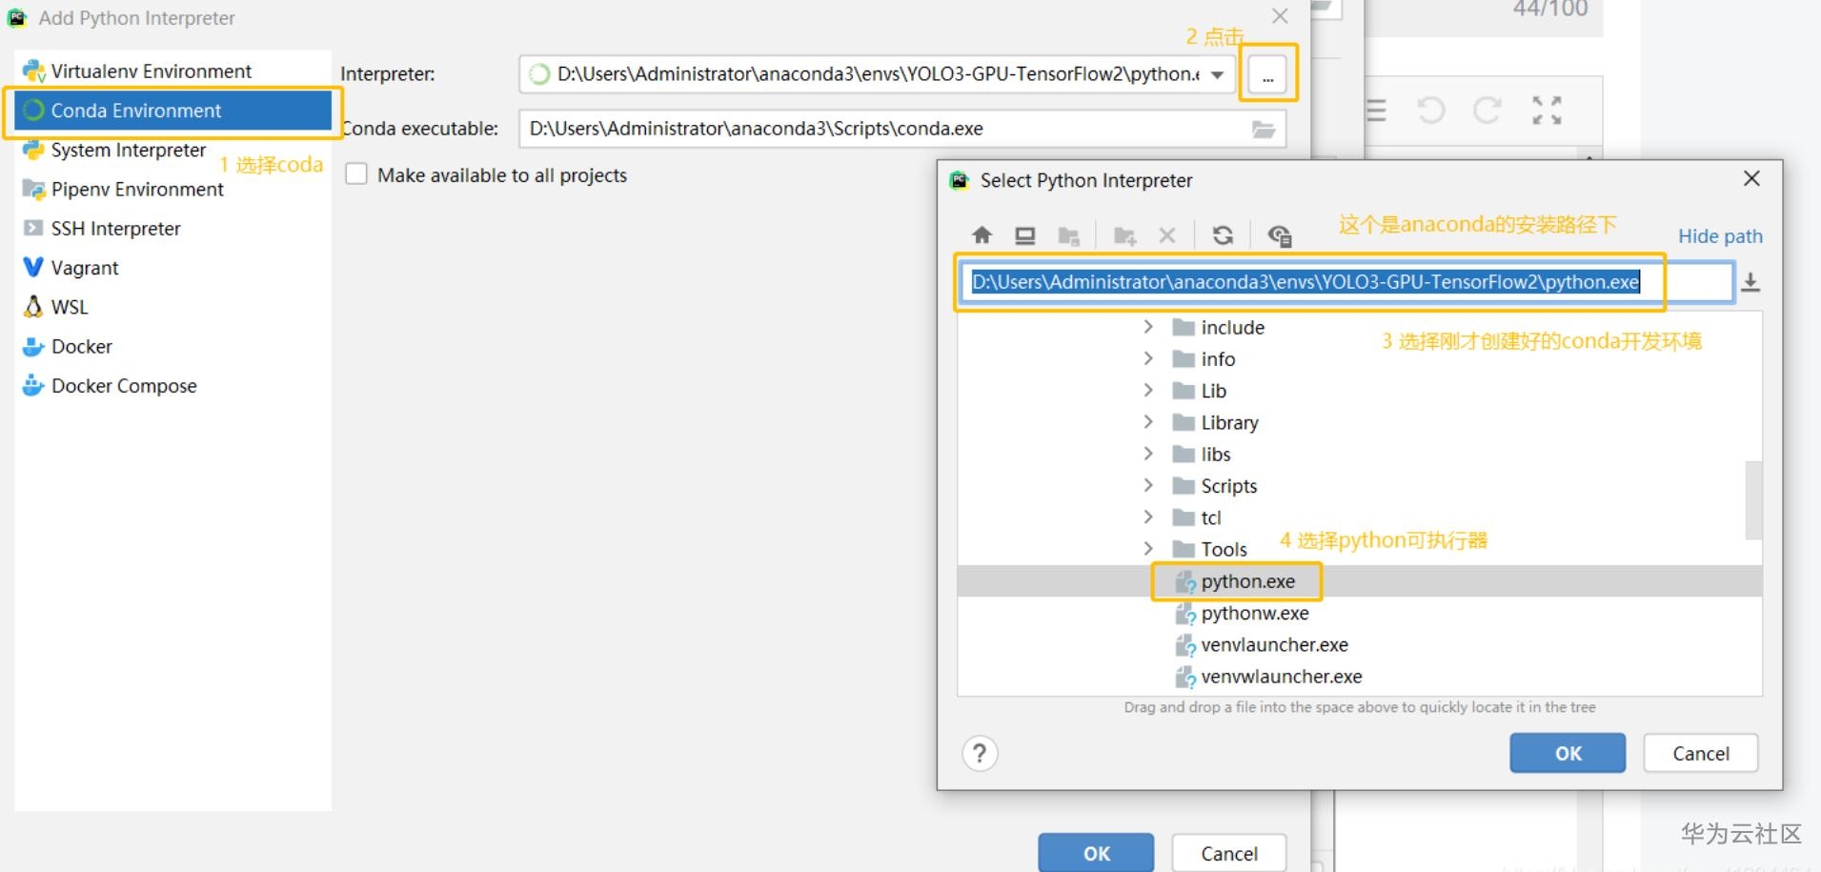Screen dimensions: 1821x872
Task: Click the Hide path link
Action: coord(1720,236)
